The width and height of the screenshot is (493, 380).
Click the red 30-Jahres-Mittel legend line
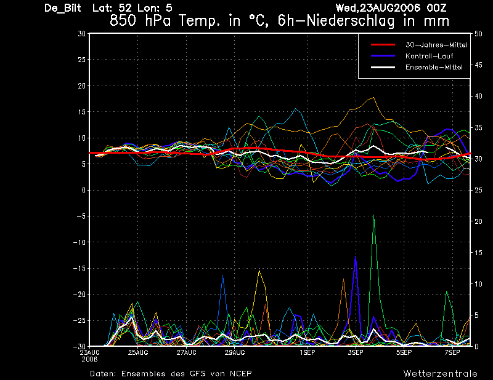pos(383,45)
